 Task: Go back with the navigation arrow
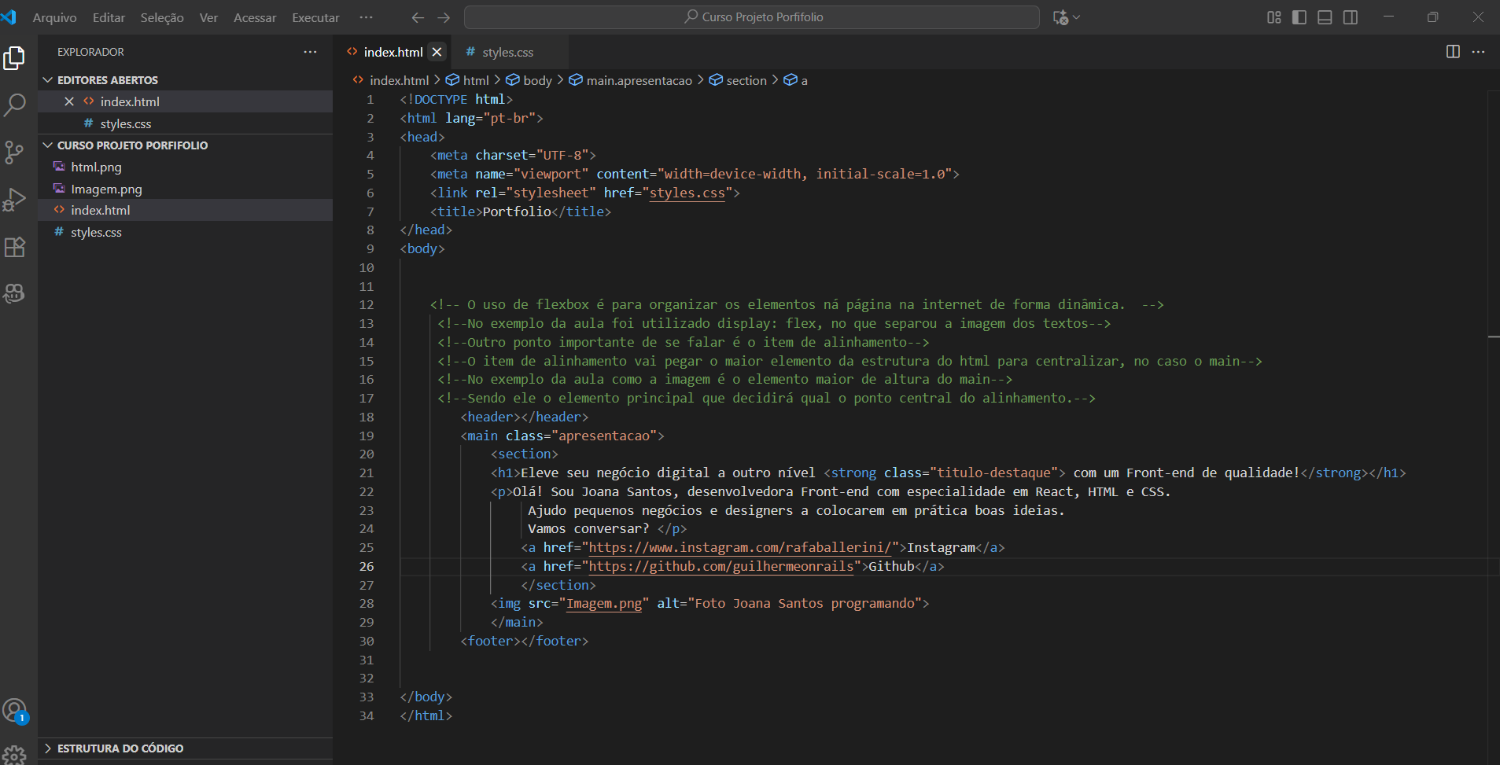tap(418, 17)
